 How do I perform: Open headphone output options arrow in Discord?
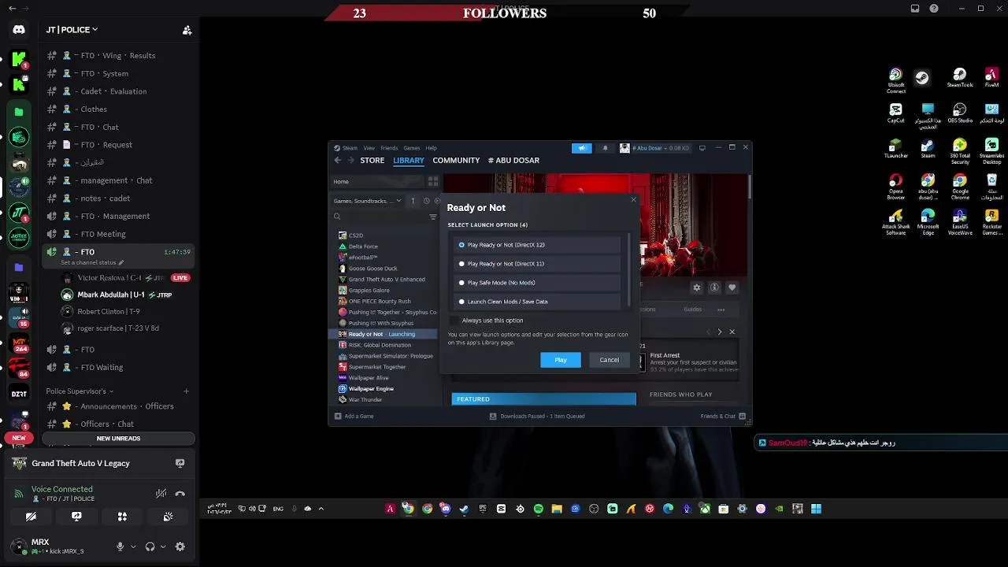162,547
